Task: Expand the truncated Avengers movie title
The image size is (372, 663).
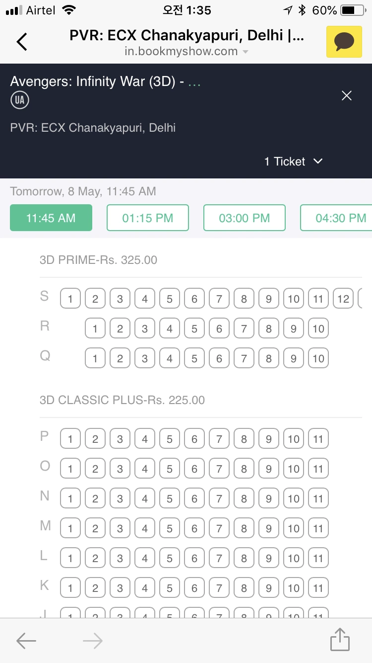Action: click(195, 82)
